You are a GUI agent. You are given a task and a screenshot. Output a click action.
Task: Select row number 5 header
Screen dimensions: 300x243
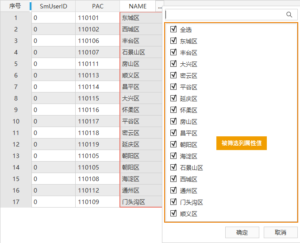click(x=16, y=64)
